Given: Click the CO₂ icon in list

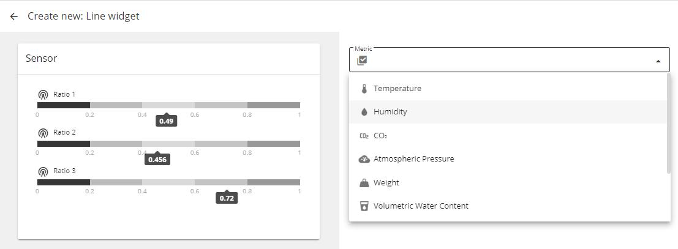Looking at the screenshot, I should (x=364, y=136).
